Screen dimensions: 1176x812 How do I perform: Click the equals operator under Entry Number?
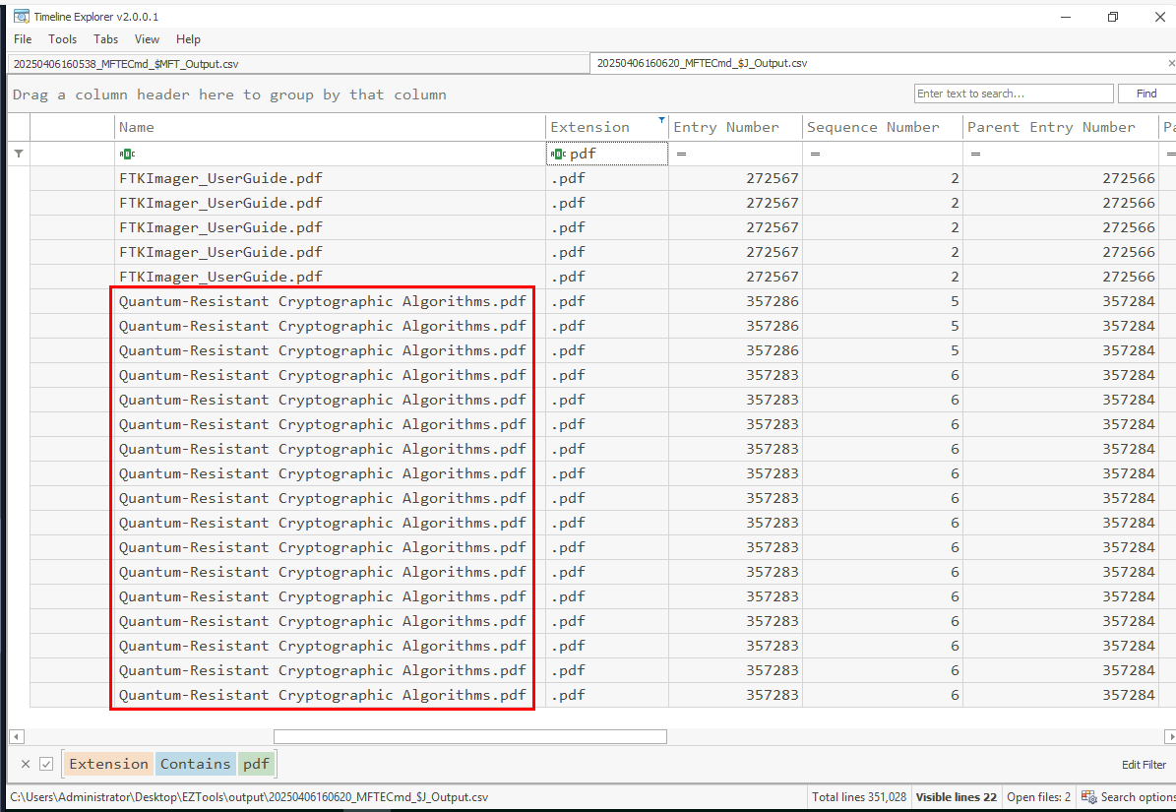tap(680, 155)
